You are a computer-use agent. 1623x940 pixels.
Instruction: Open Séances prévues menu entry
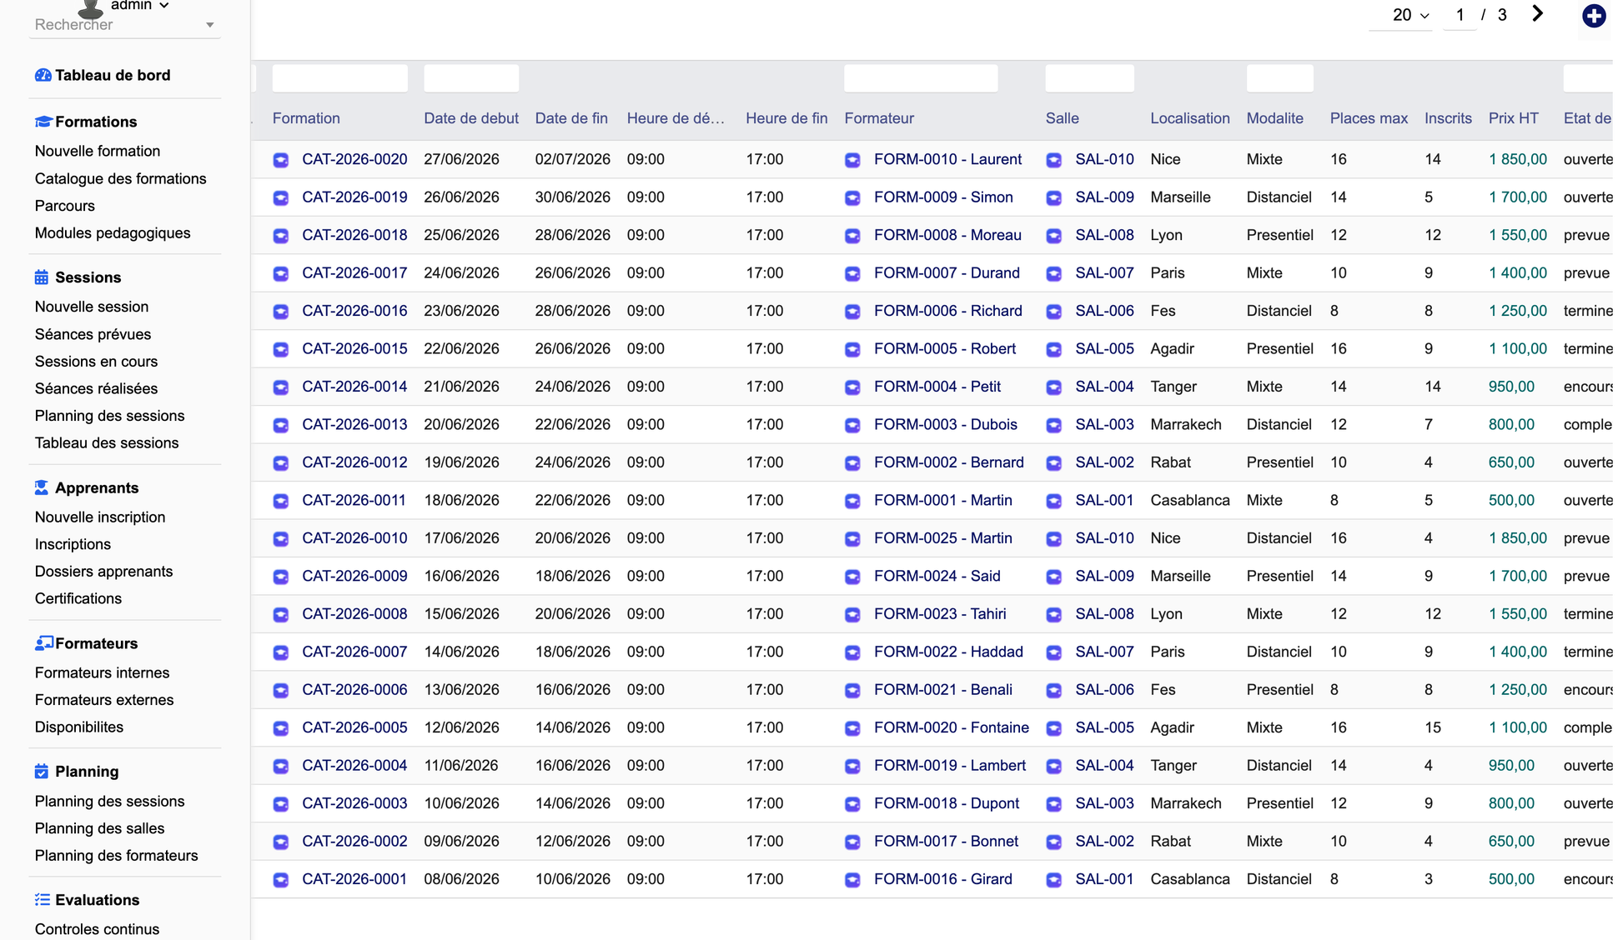click(93, 334)
